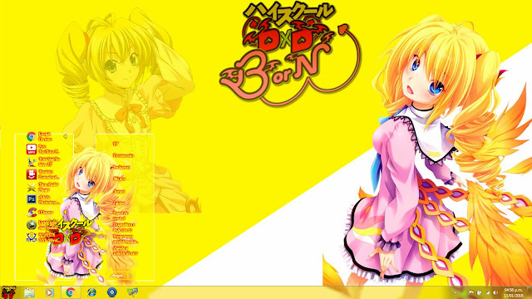This screenshot has width=532, height=299.
Task: Open the network signal tray icon
Action: pyautogui.click(x=488, y=292)
